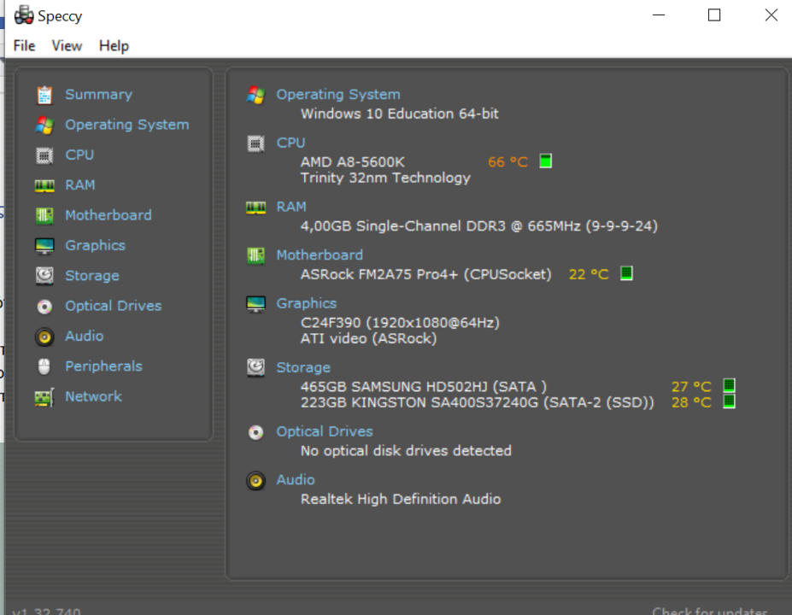Select CPU in the sidebar
792x615 pixels.
coord(79,155)
